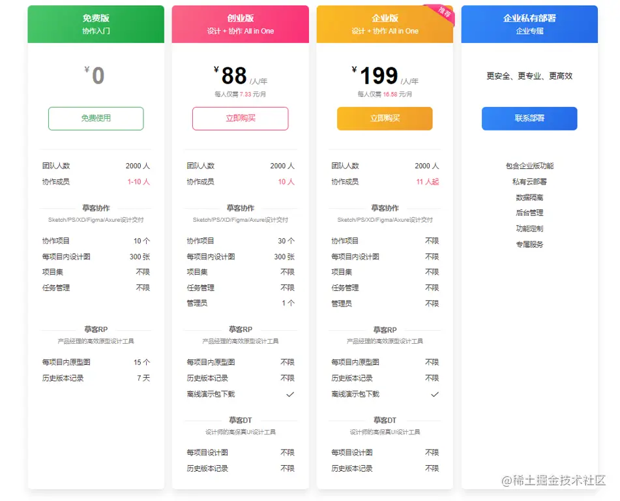Click the blue 联系部署 button
620x501 pixels.
pos(529,118)
